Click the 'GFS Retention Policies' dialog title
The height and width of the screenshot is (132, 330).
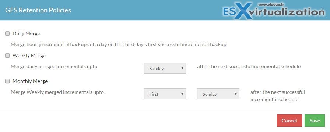point(38,10)
